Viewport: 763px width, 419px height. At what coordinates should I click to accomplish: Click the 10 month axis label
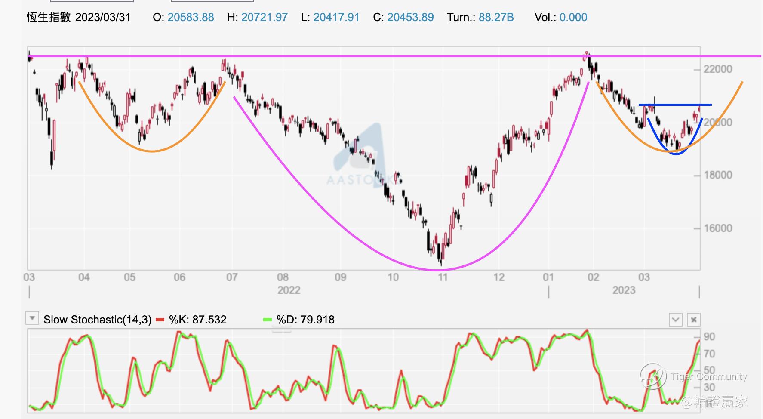(x=393, y=277)
